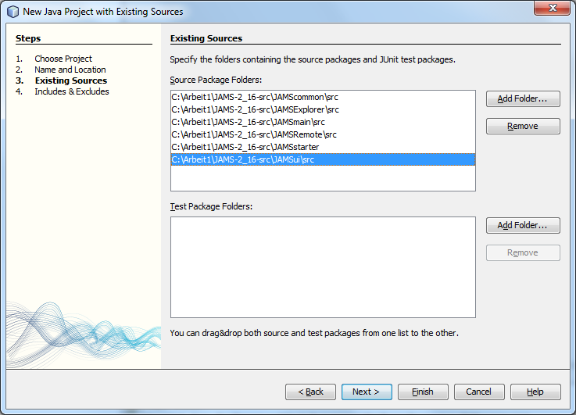
Task: Open Help for this wizard
Action: click(x=535, y=392)
